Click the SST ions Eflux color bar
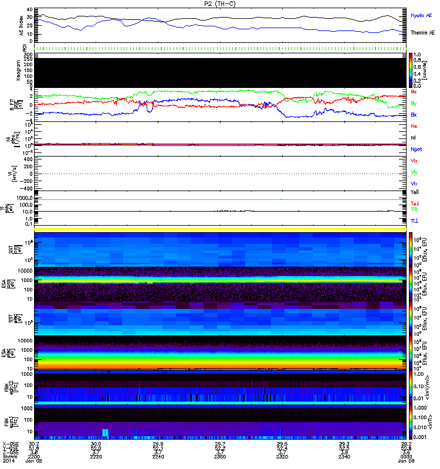Screen dimensions: 440x469 click(x=411, y=250)
